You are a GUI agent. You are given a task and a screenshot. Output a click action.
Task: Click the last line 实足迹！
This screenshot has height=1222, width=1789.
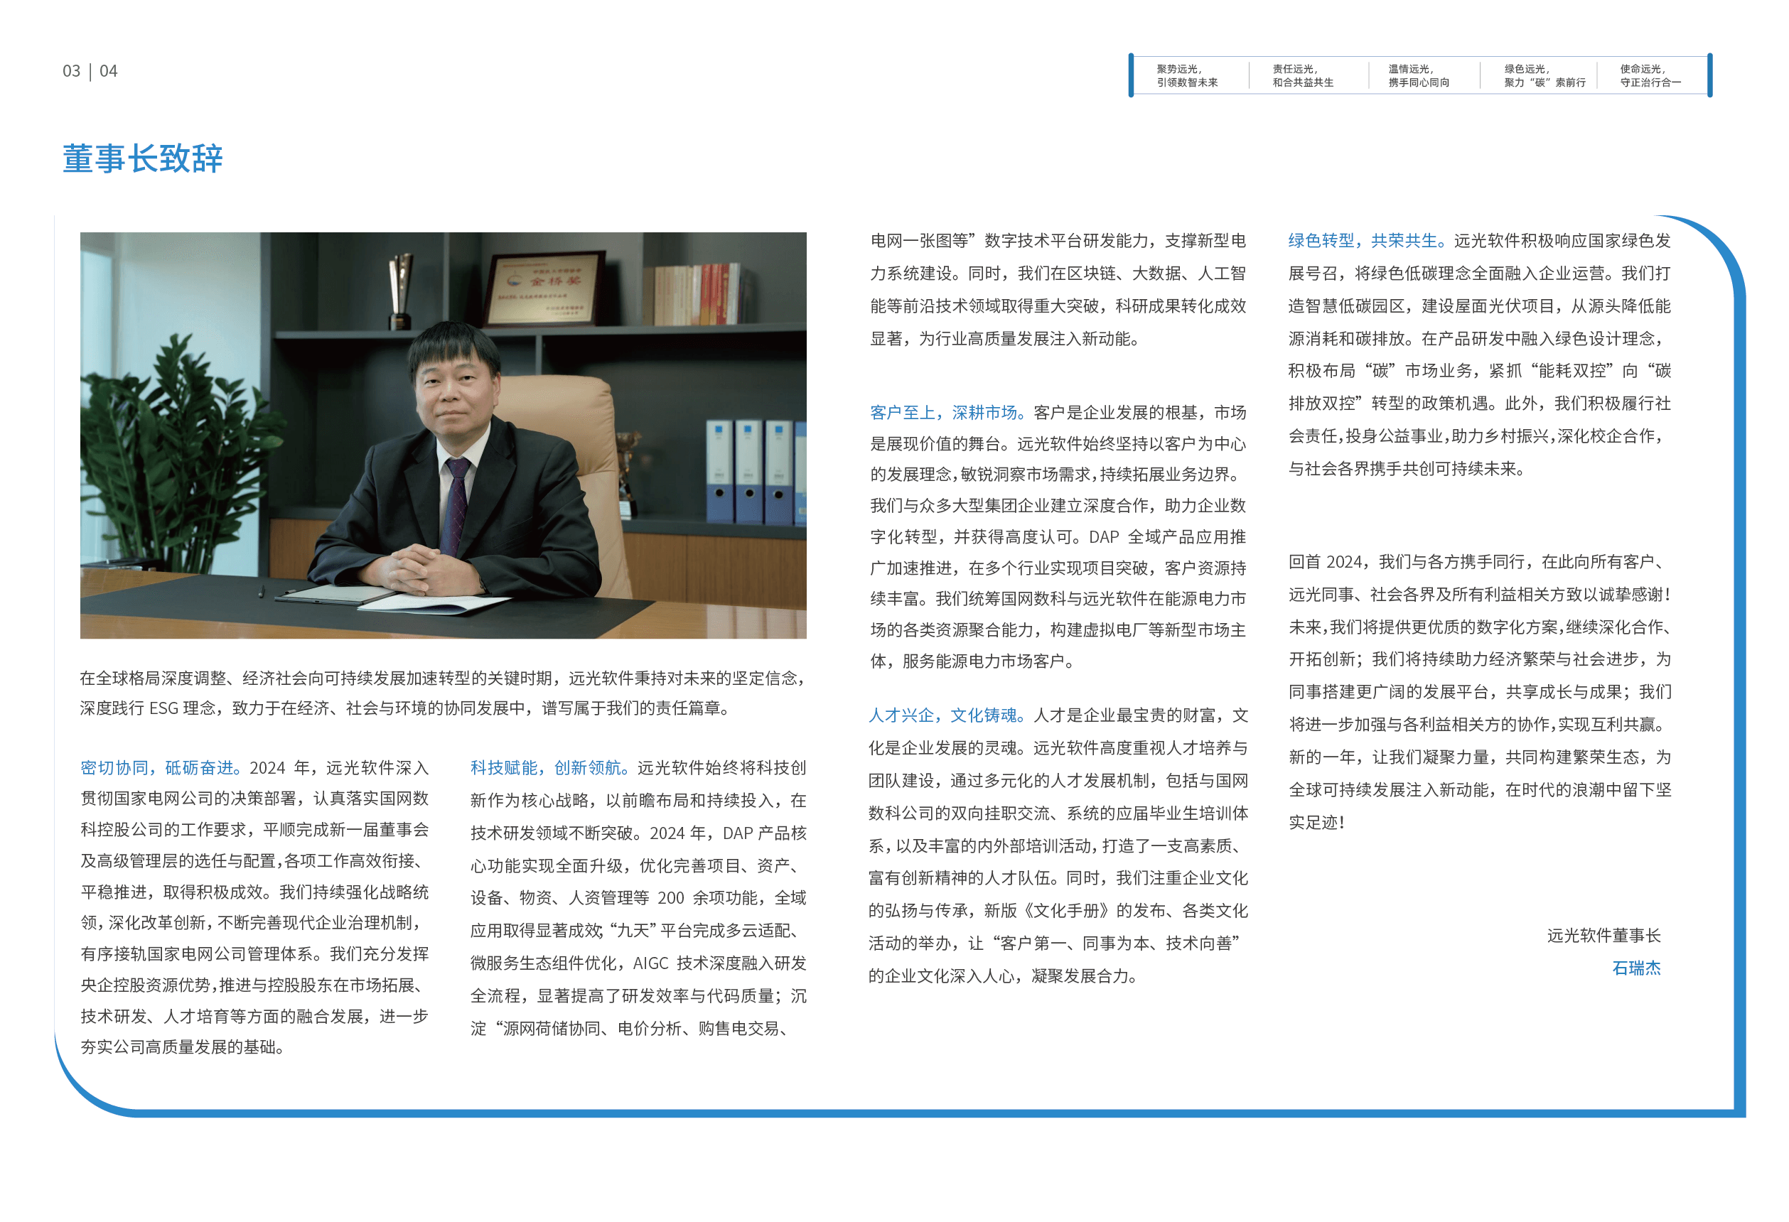1316,822
